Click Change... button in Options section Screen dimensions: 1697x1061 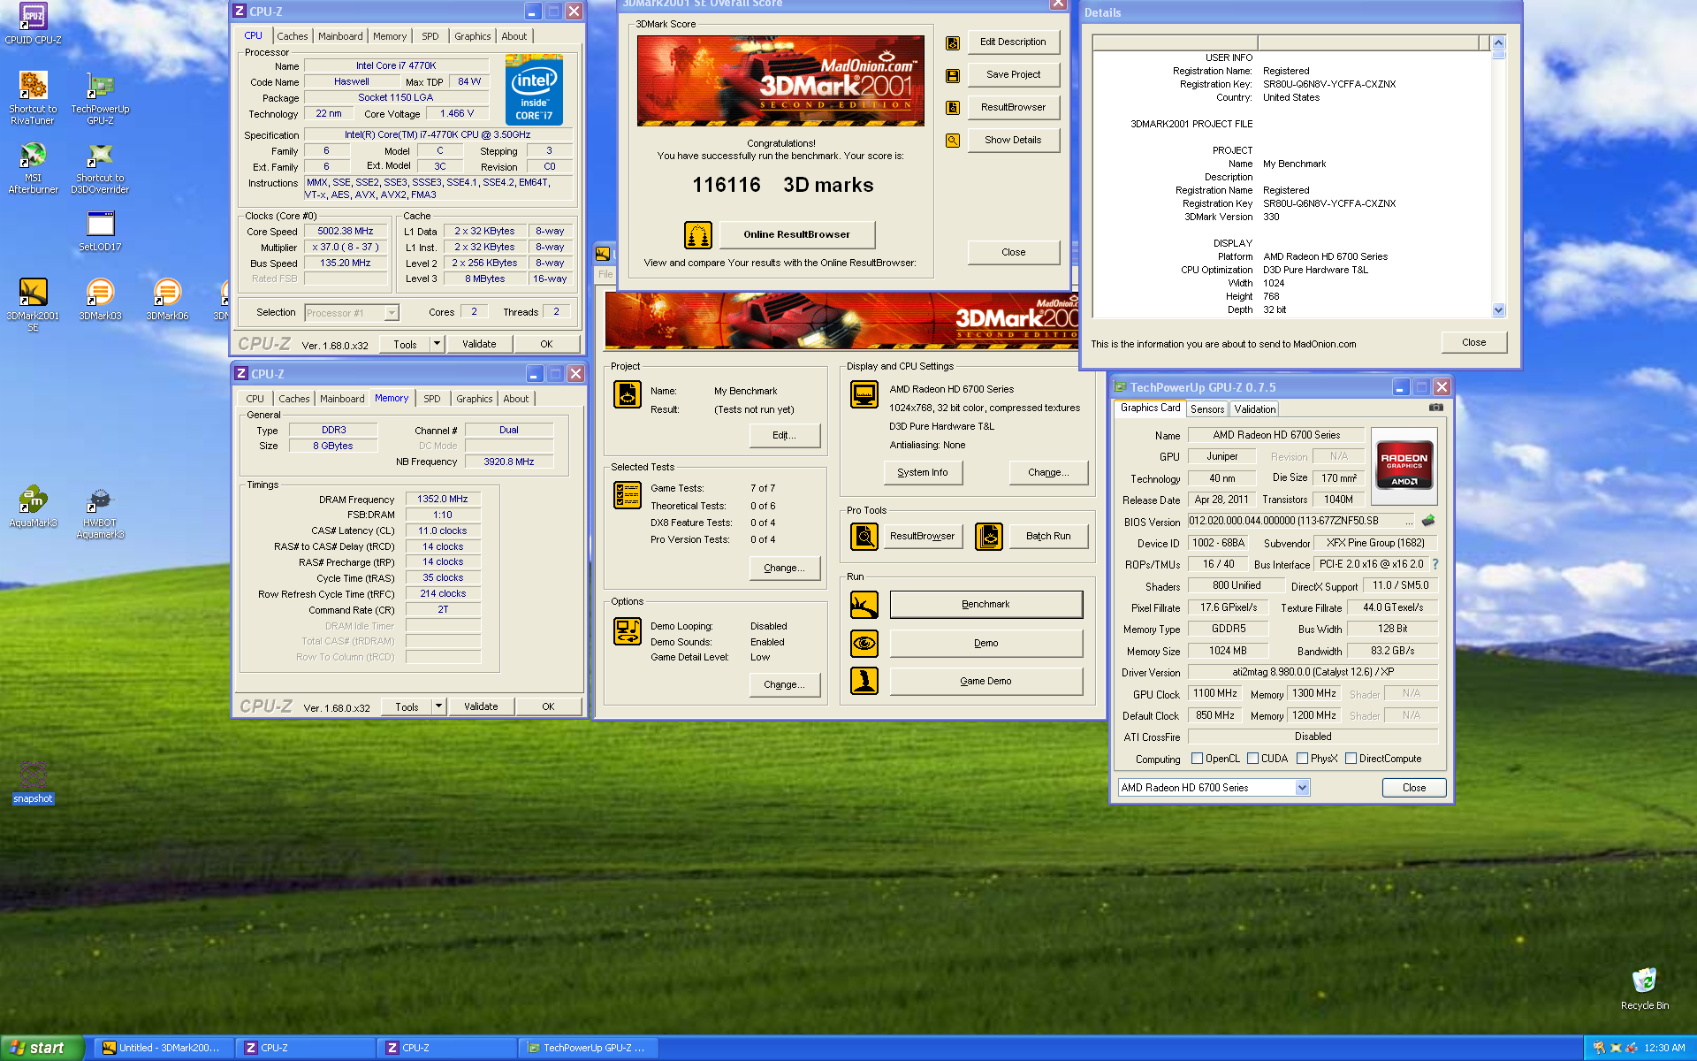click(x=784, y=685)
